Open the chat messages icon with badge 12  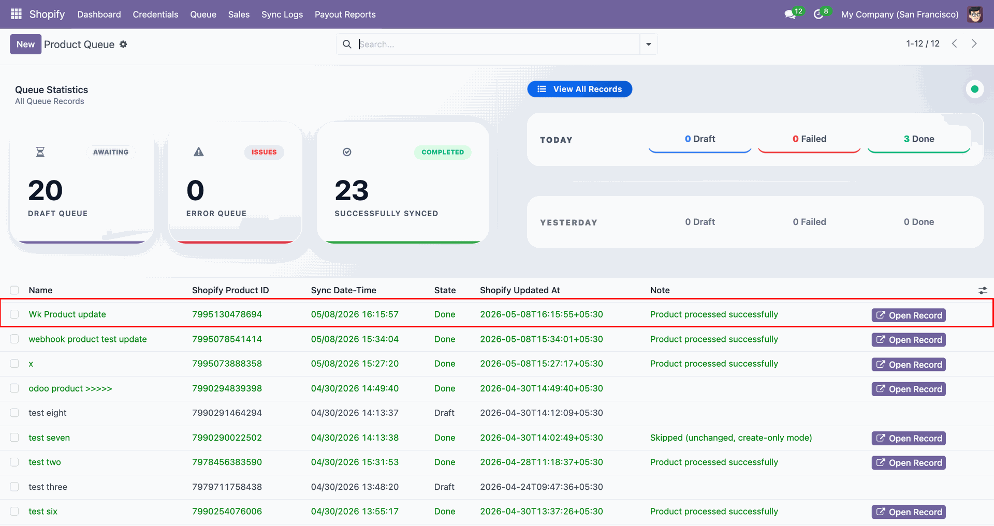[x=791, y=14]
